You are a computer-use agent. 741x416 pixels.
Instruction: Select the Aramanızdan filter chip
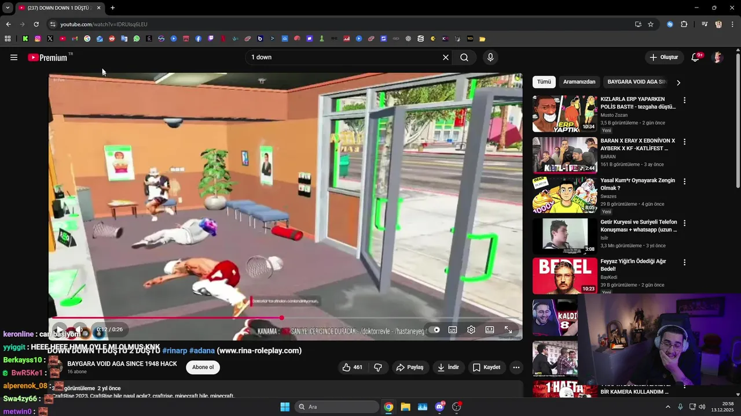579,82
